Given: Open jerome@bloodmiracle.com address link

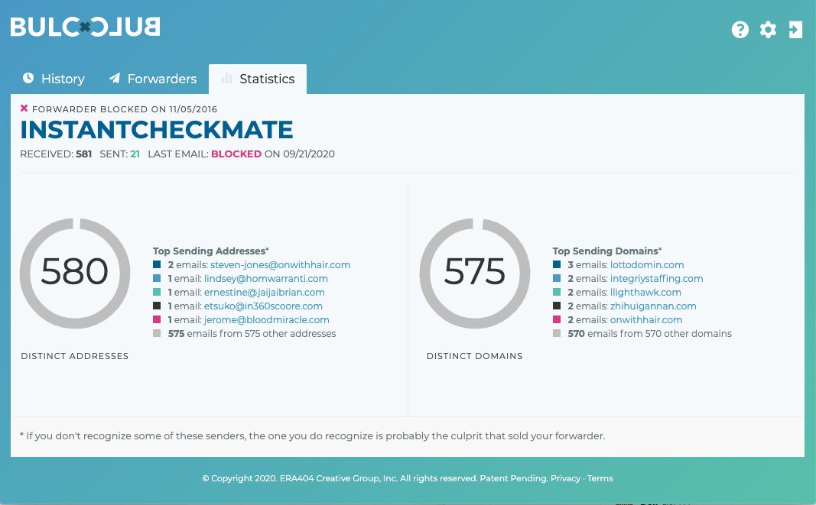Looking at the screenshot, I should [266, 320].
